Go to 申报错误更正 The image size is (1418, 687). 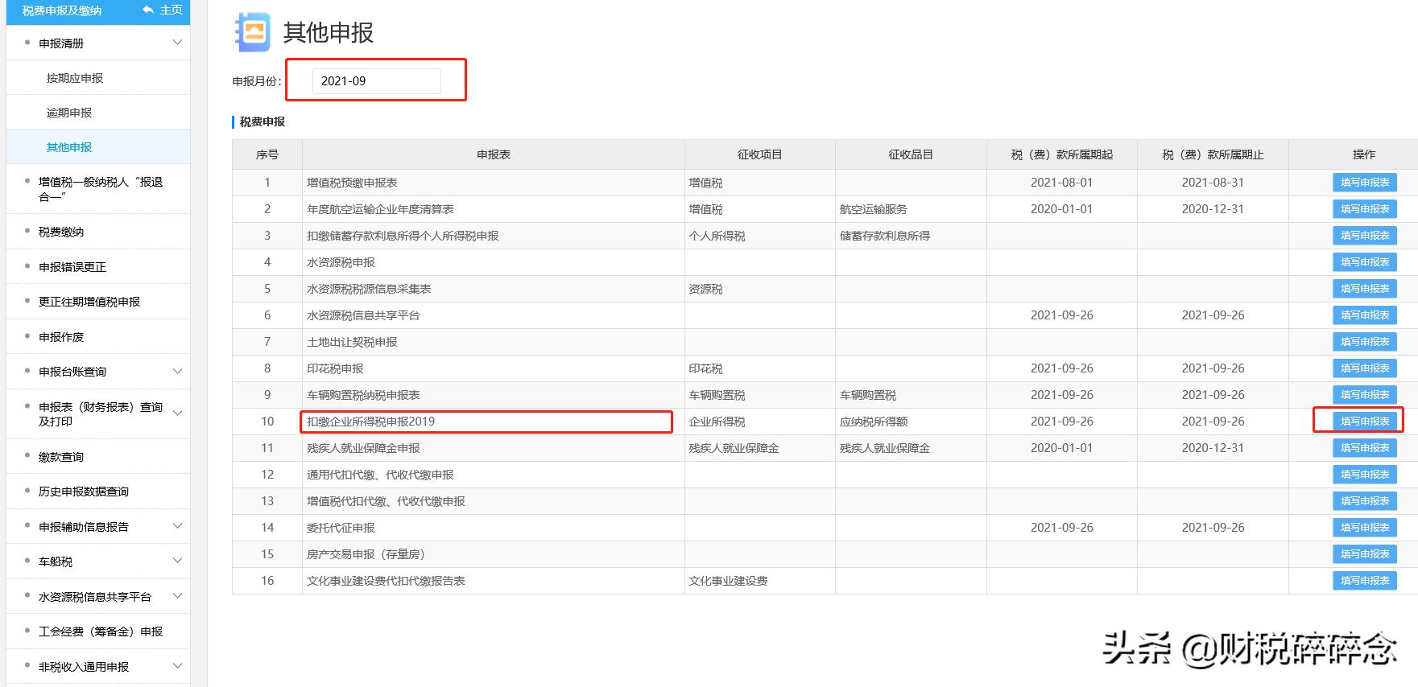point(72,267)
